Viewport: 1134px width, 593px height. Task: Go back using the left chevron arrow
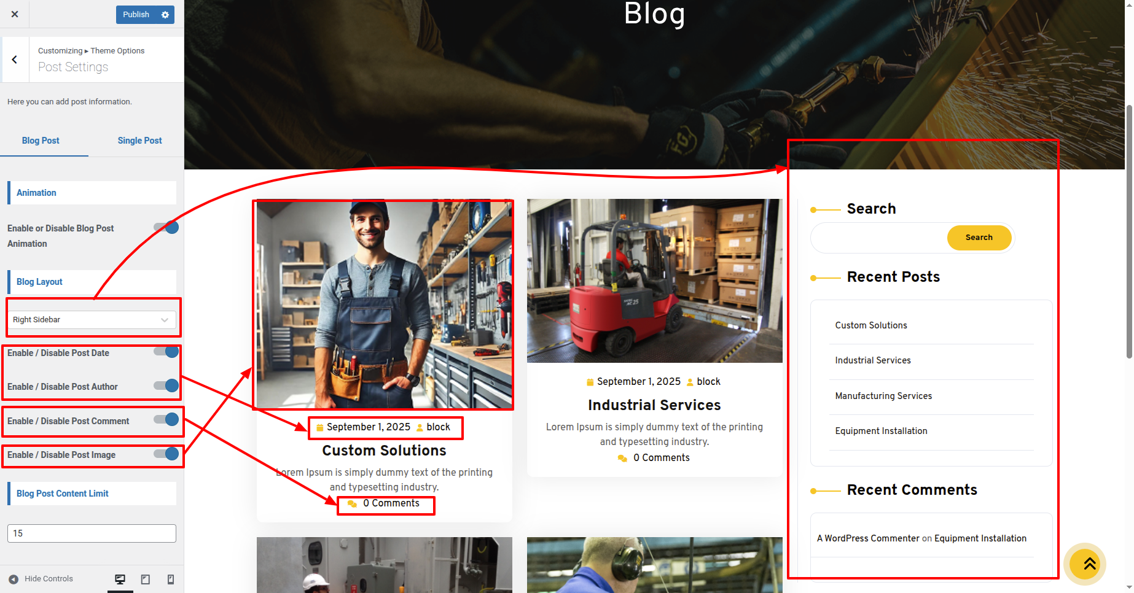(15, 60)
